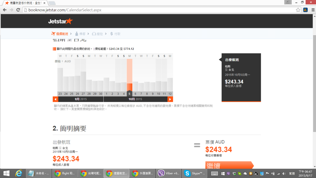The width and height of the screenshot is (316, 178).
Task: Pick date 27 in September
Action: (83, 94)
